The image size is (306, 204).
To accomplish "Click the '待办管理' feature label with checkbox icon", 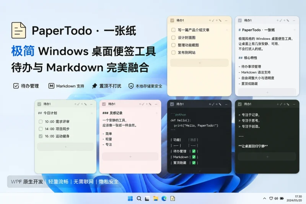I will [x=26, y=86].
